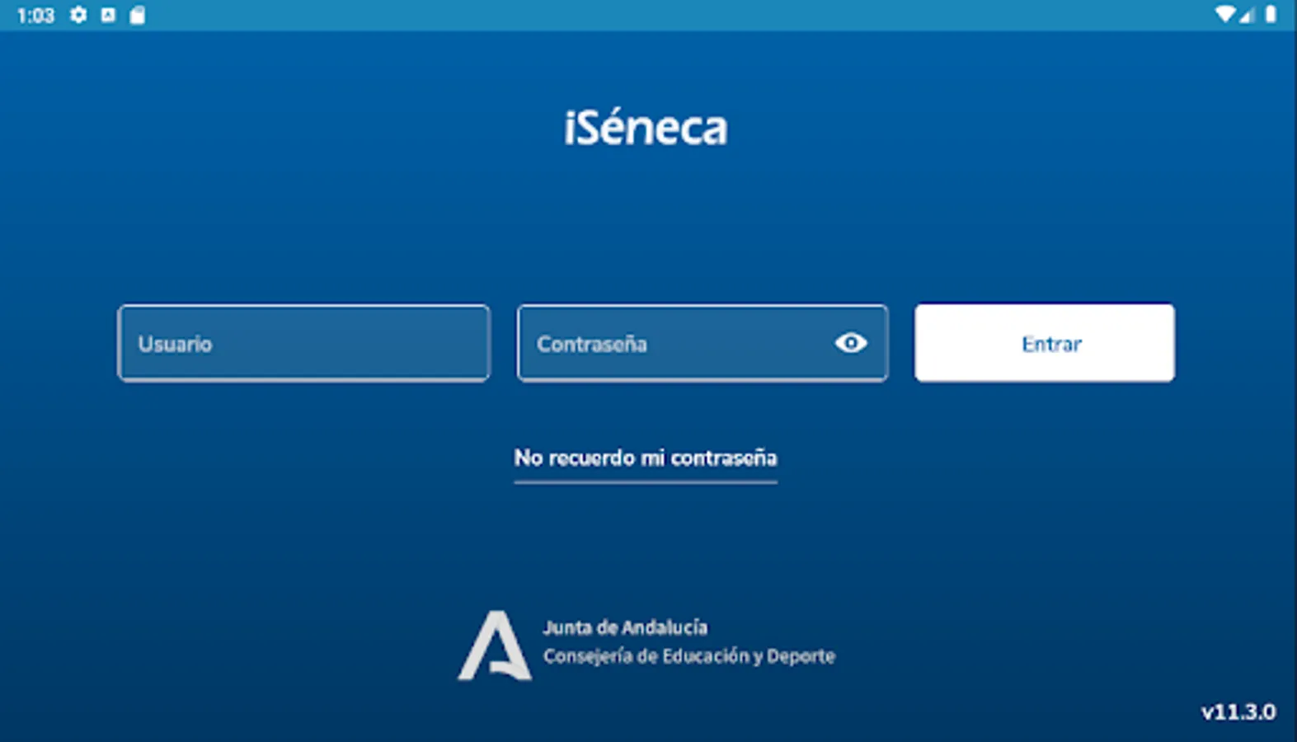Tap the settings gear in status bar
This screenshot has width=1297, height=742.
tap(78, 15)
